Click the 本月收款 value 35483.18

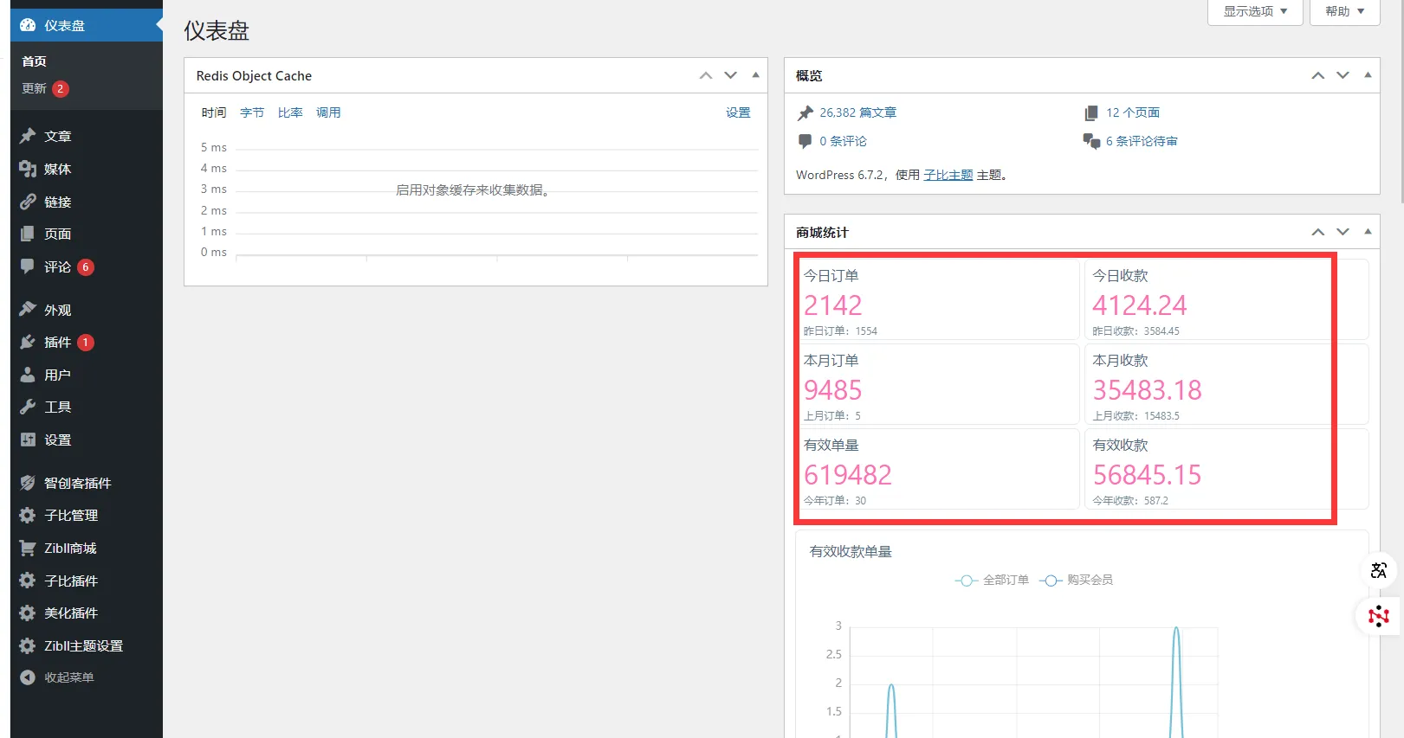1147,390
